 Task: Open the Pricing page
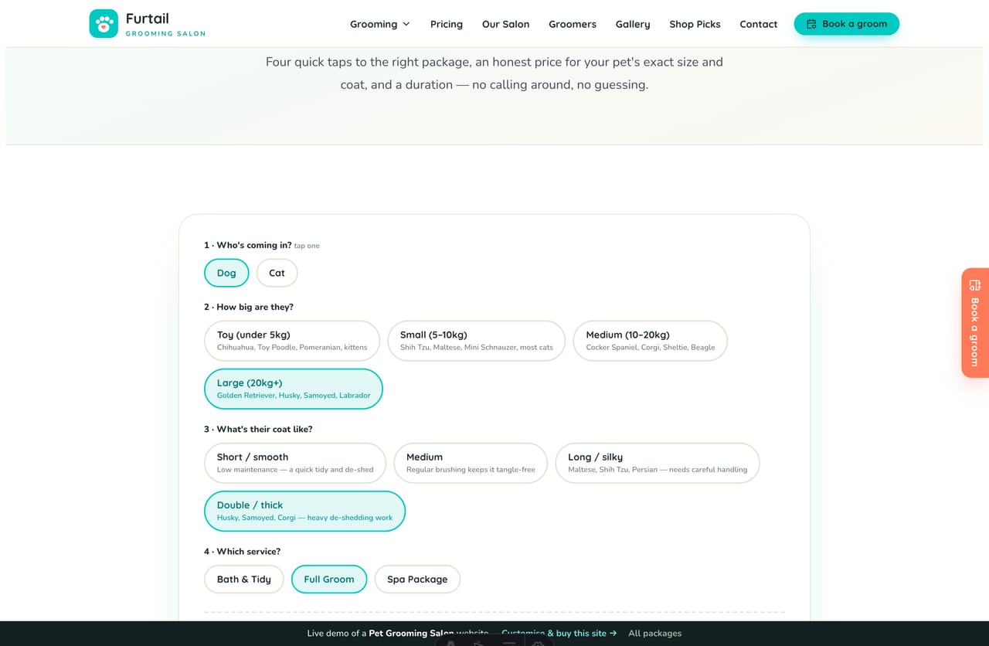coord(447,24)
